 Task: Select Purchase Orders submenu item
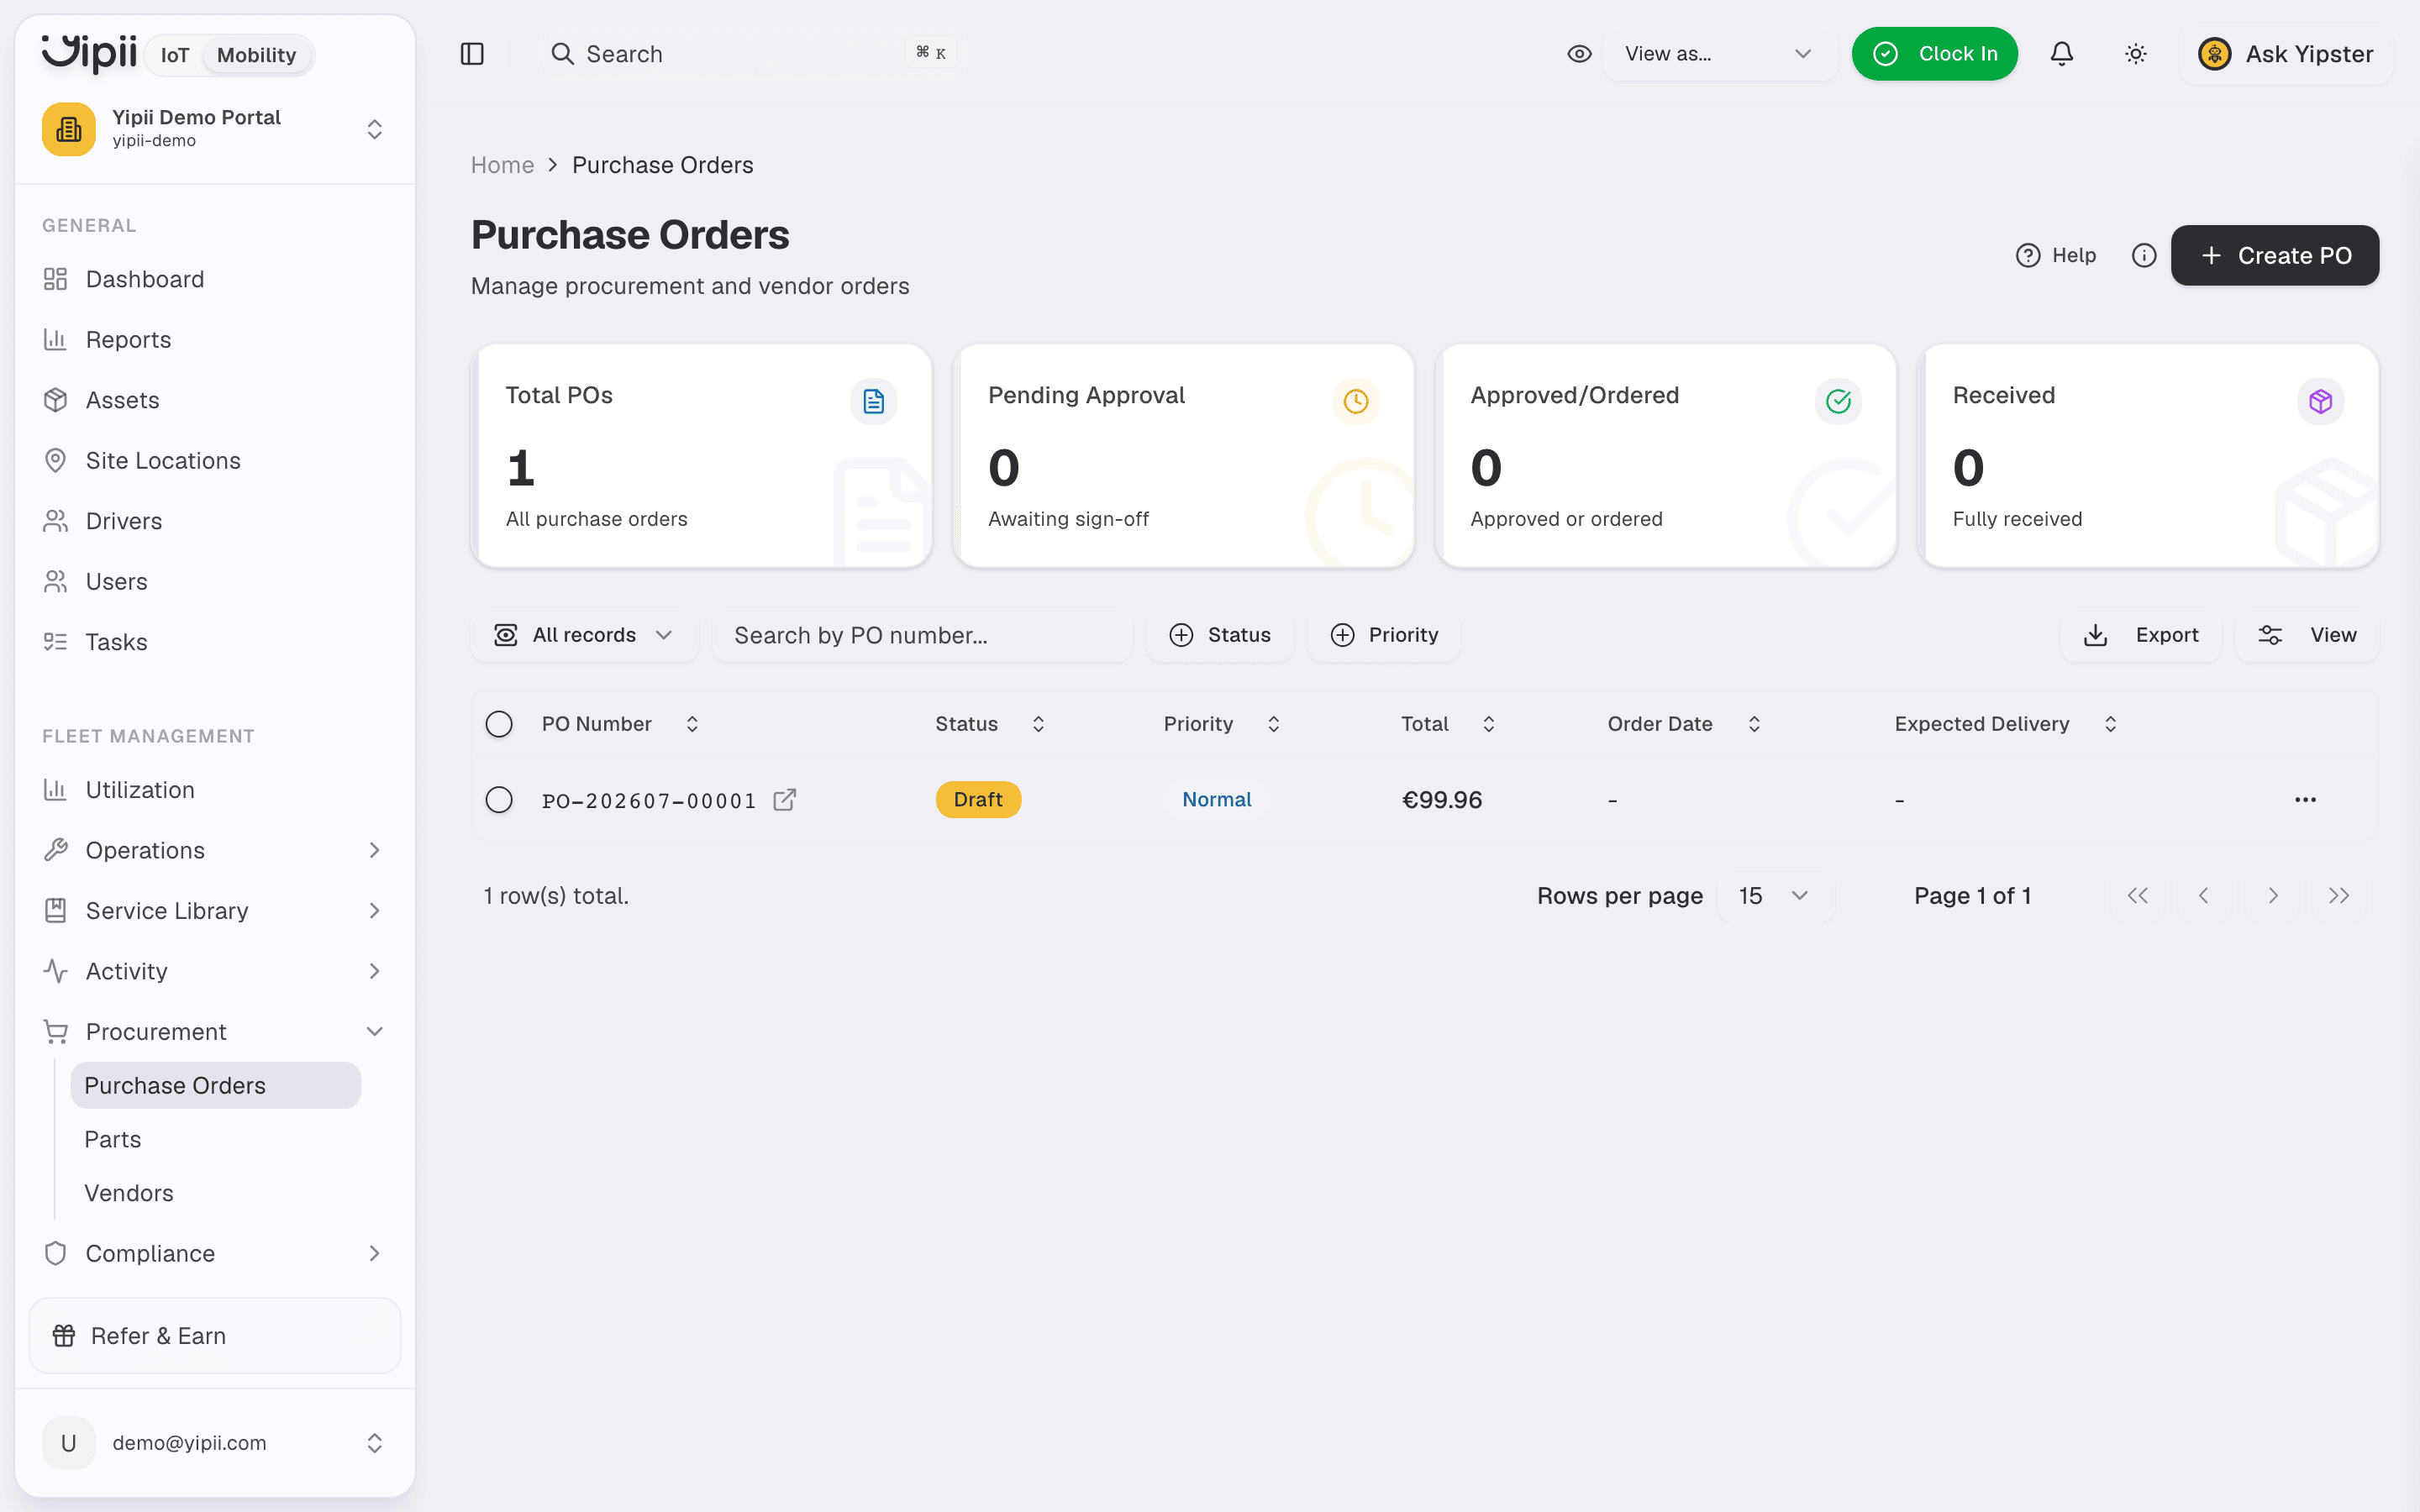(215, 1086)
